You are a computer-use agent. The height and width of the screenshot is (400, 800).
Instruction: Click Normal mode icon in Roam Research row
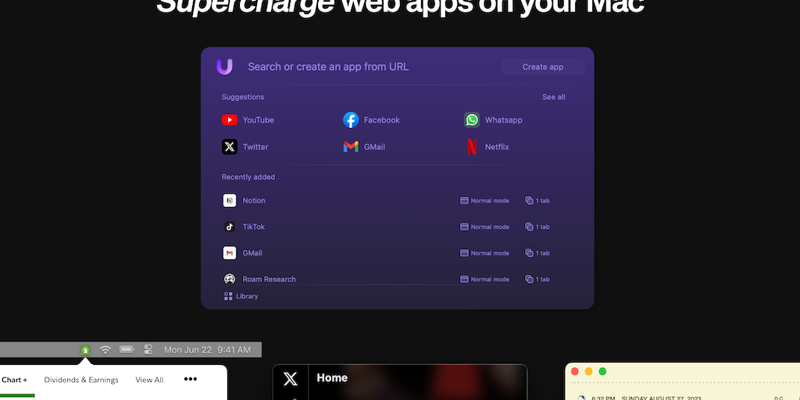[464, 279]
